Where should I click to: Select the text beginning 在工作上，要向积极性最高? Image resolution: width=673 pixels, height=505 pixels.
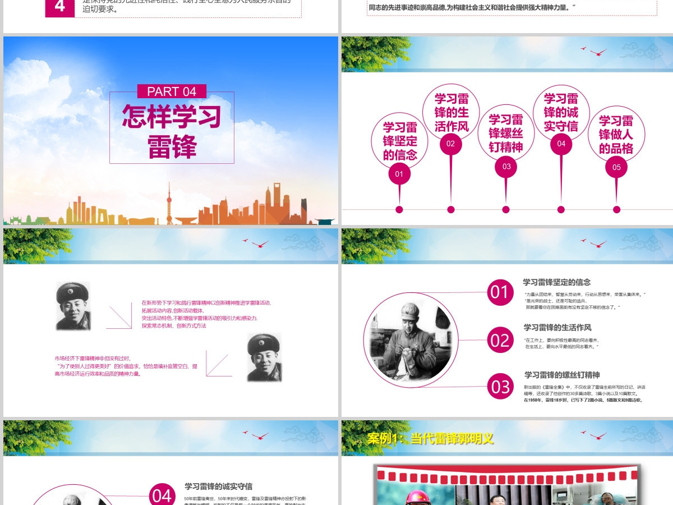[562, 343]
